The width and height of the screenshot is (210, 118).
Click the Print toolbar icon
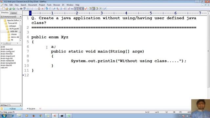coord(21,9)
